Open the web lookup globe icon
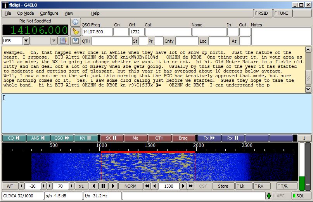The height and width of the screenshot is (202, 313). [x=76, y=22]
